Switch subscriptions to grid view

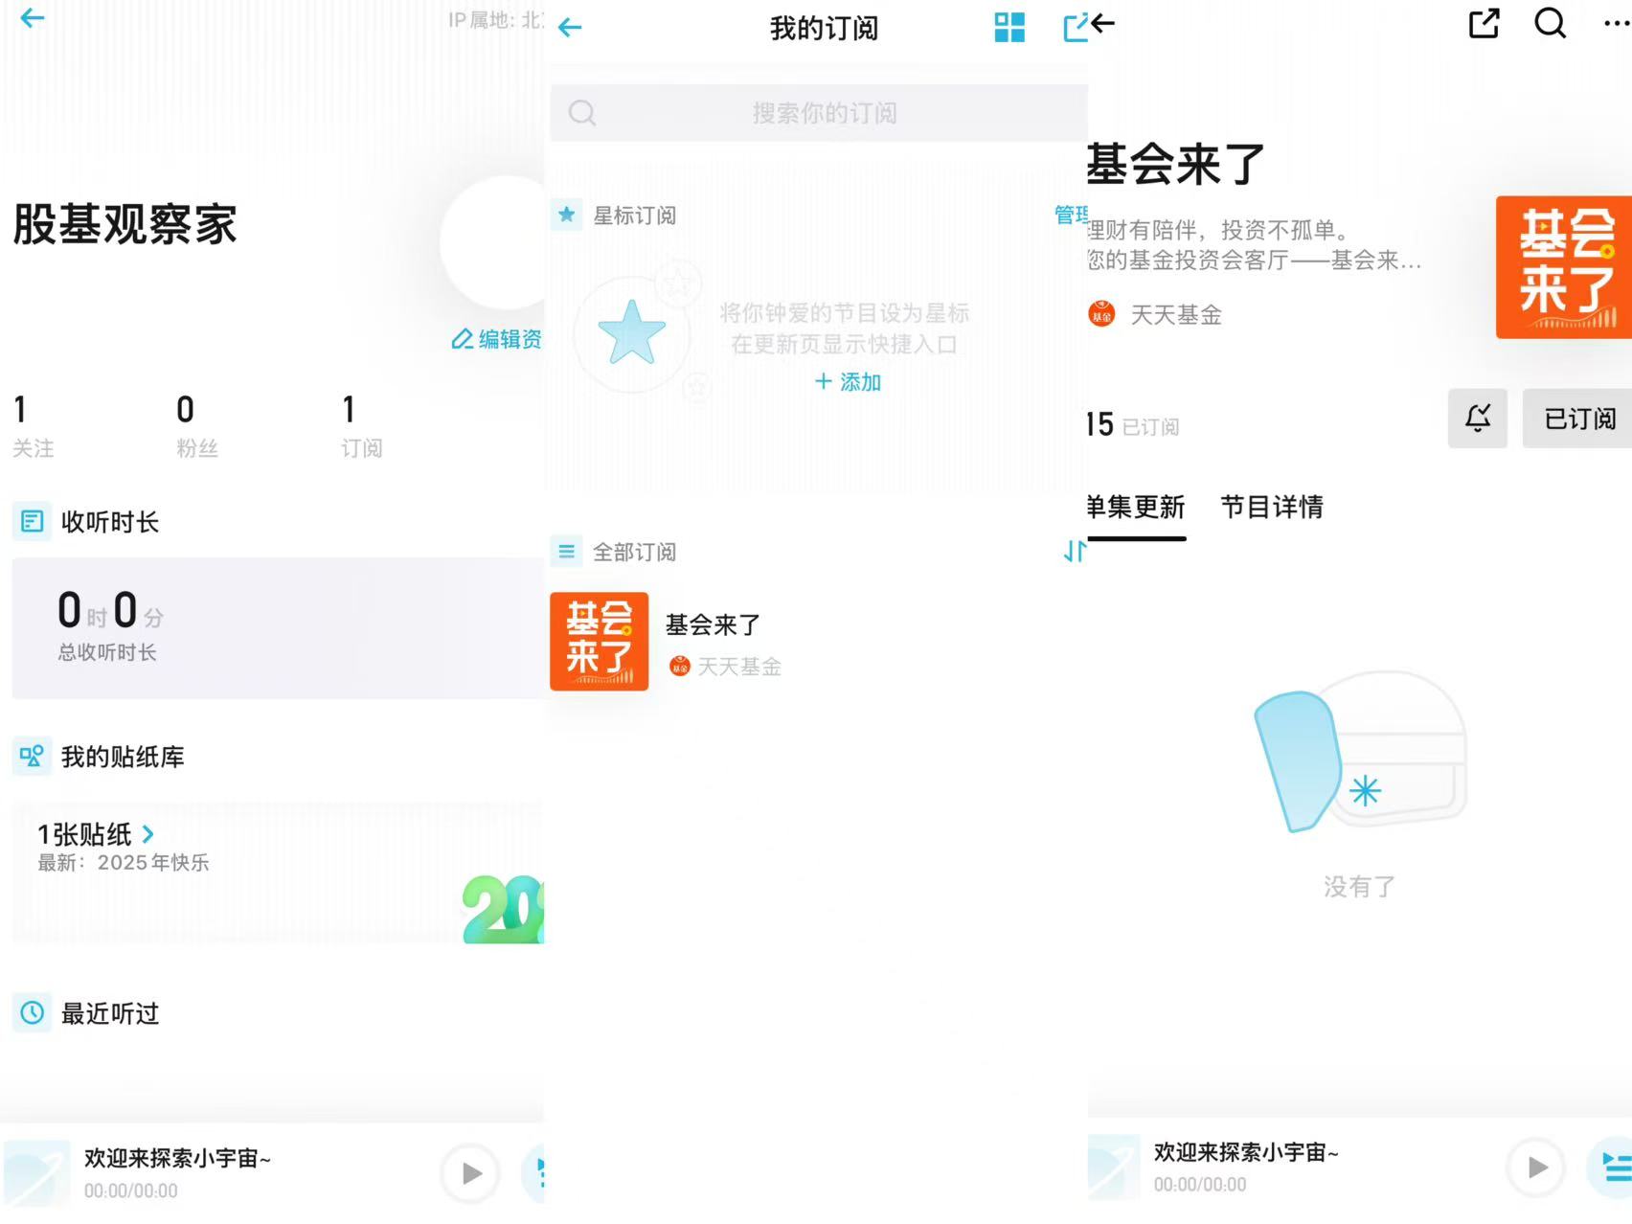click(x=1009, y=28)
